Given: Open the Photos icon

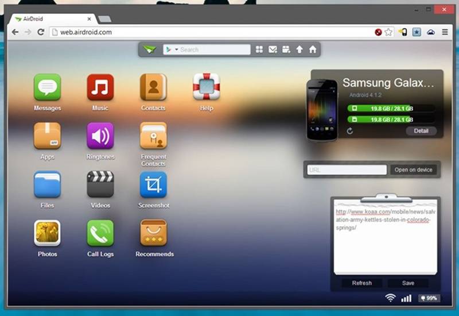Looking at the screenshot, I should click(47, 233).
